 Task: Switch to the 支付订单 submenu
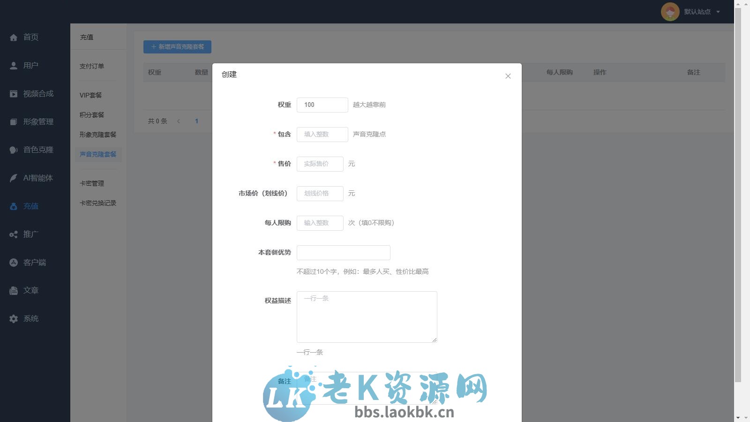tap(91, 66)
